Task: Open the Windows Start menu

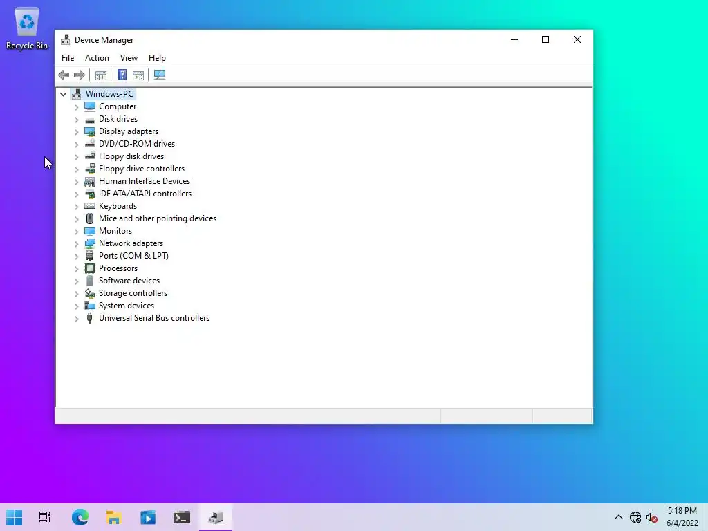Action: pos(15,517)
